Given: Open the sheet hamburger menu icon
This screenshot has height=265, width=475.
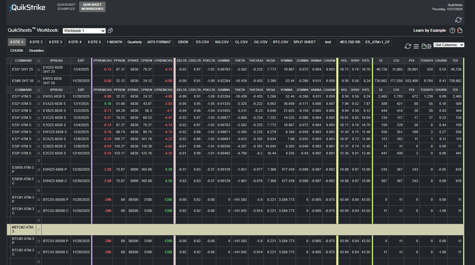Looking at the screenshot, I should [x=416, y=46].
